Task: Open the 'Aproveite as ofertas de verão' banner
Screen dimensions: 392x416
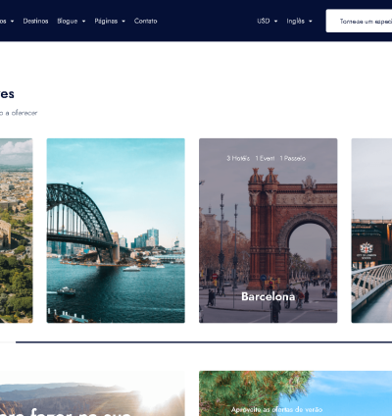Action: (x=295, y=393)
